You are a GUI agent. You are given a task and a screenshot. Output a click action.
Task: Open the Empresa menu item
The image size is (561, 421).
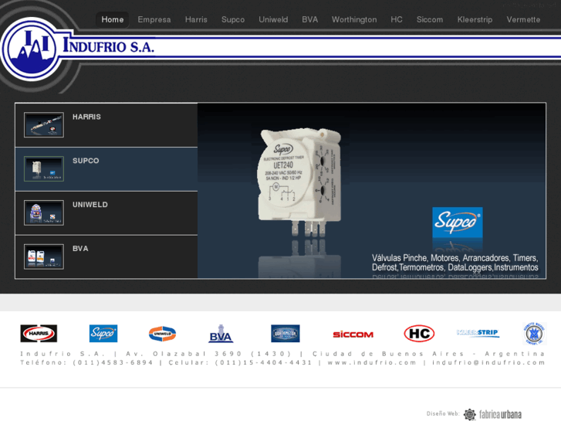pyautogui.click(x=154, y=20)
